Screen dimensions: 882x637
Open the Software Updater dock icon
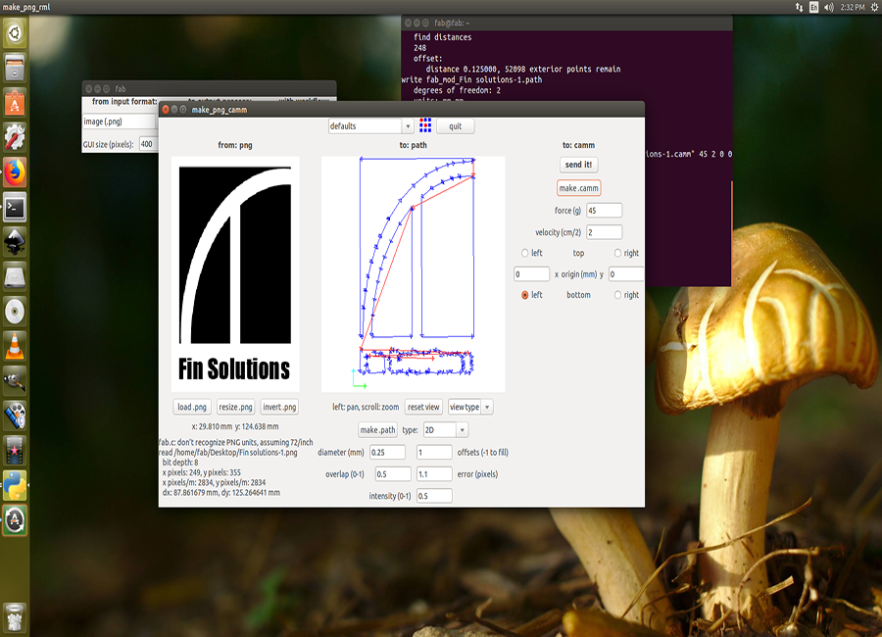pyautogui.click(x=15, y=520)
